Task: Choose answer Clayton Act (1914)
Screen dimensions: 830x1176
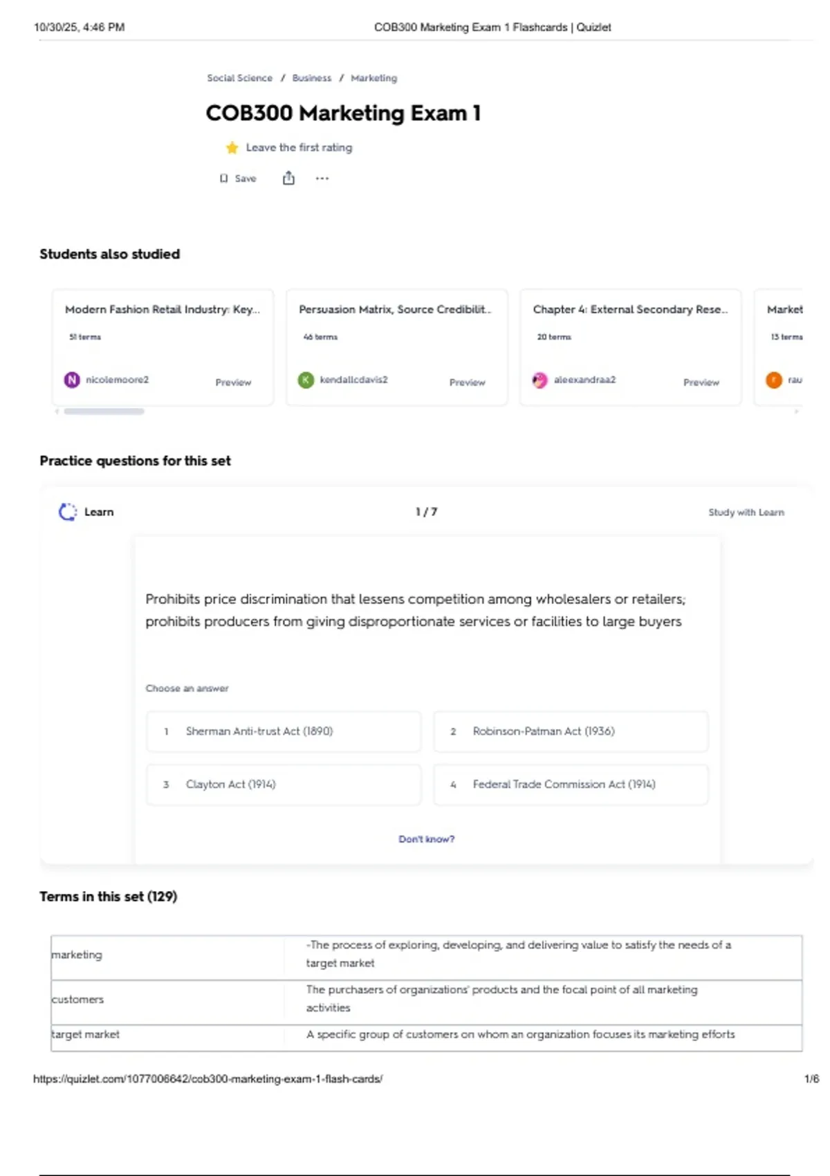Action: coord(284,784)
